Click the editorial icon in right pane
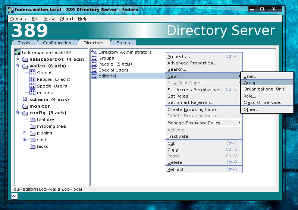298x210 pixels. pyautogui.click(x=94, y=76)
